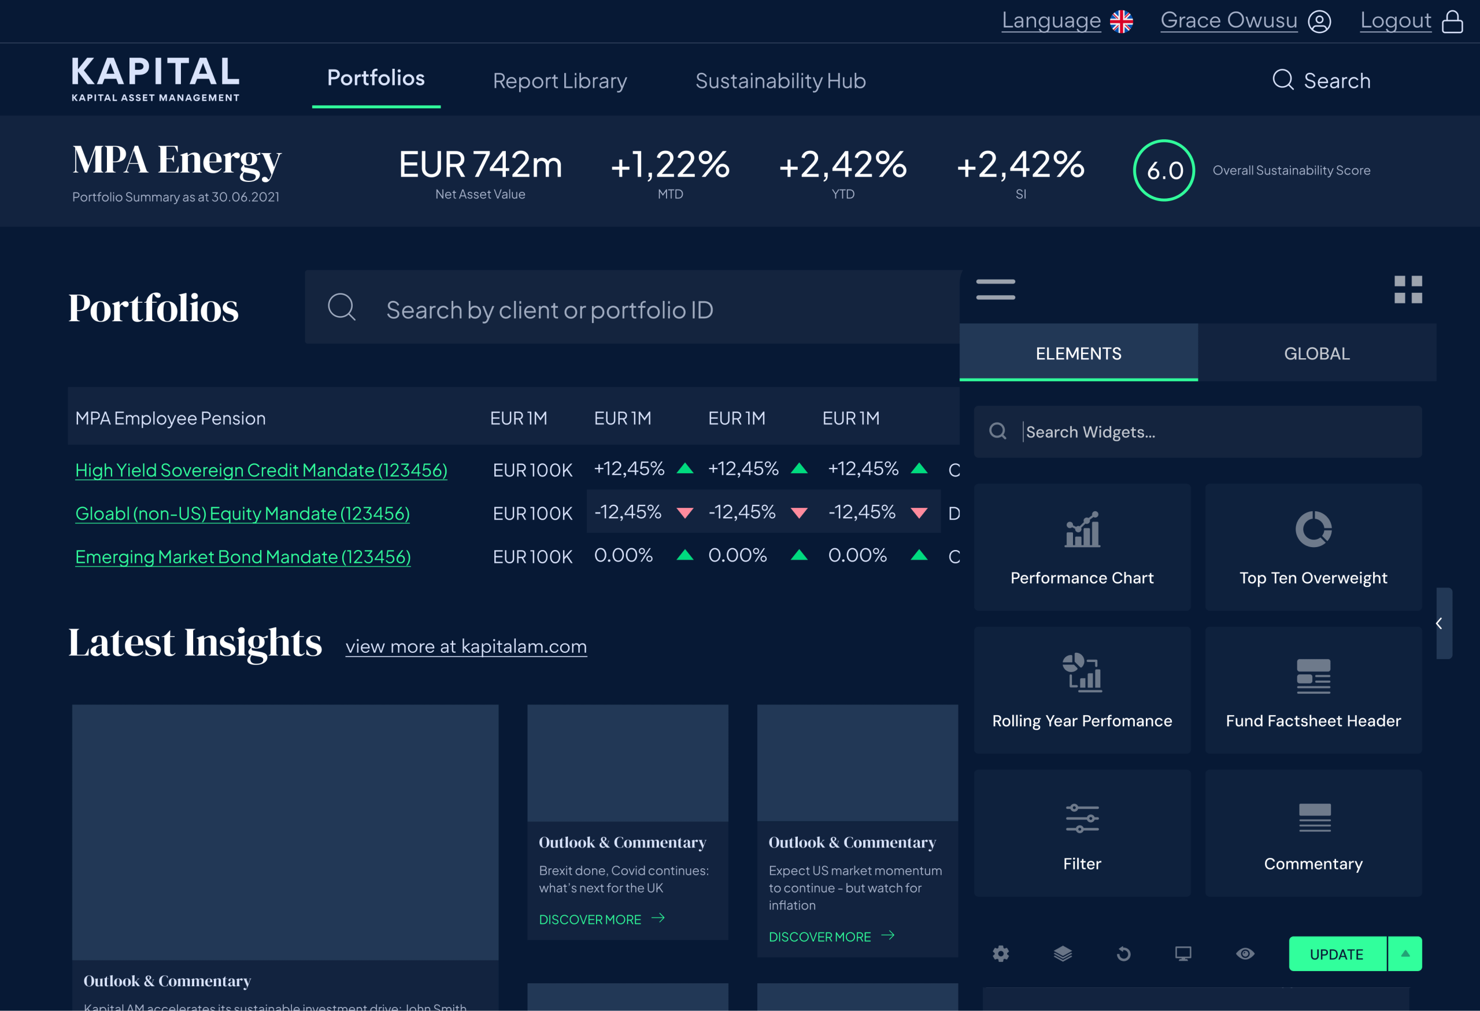1480x1011 pixels.
Task: Click DISCOVER MORE under Brexit article
Action: 602,919
